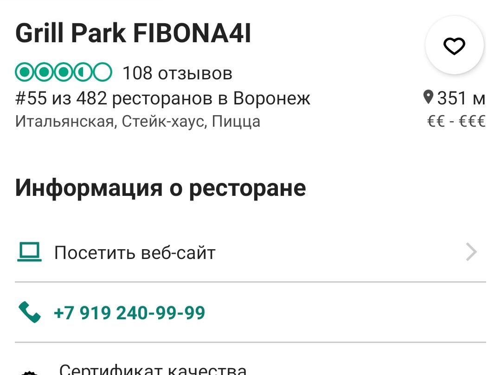Tap the green phone handset icon
Screen dimensions: 501x375
[x=30, y=312]
